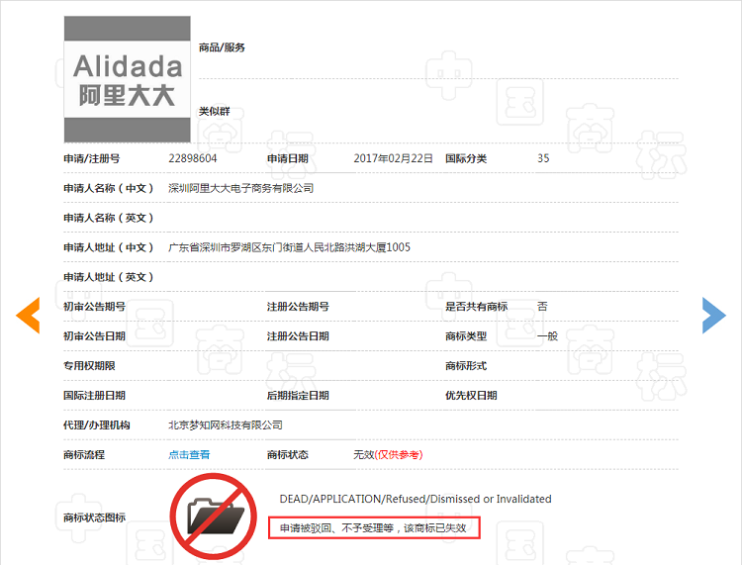Click the 类似群 label
742x565 pixels.
point(215,111)
